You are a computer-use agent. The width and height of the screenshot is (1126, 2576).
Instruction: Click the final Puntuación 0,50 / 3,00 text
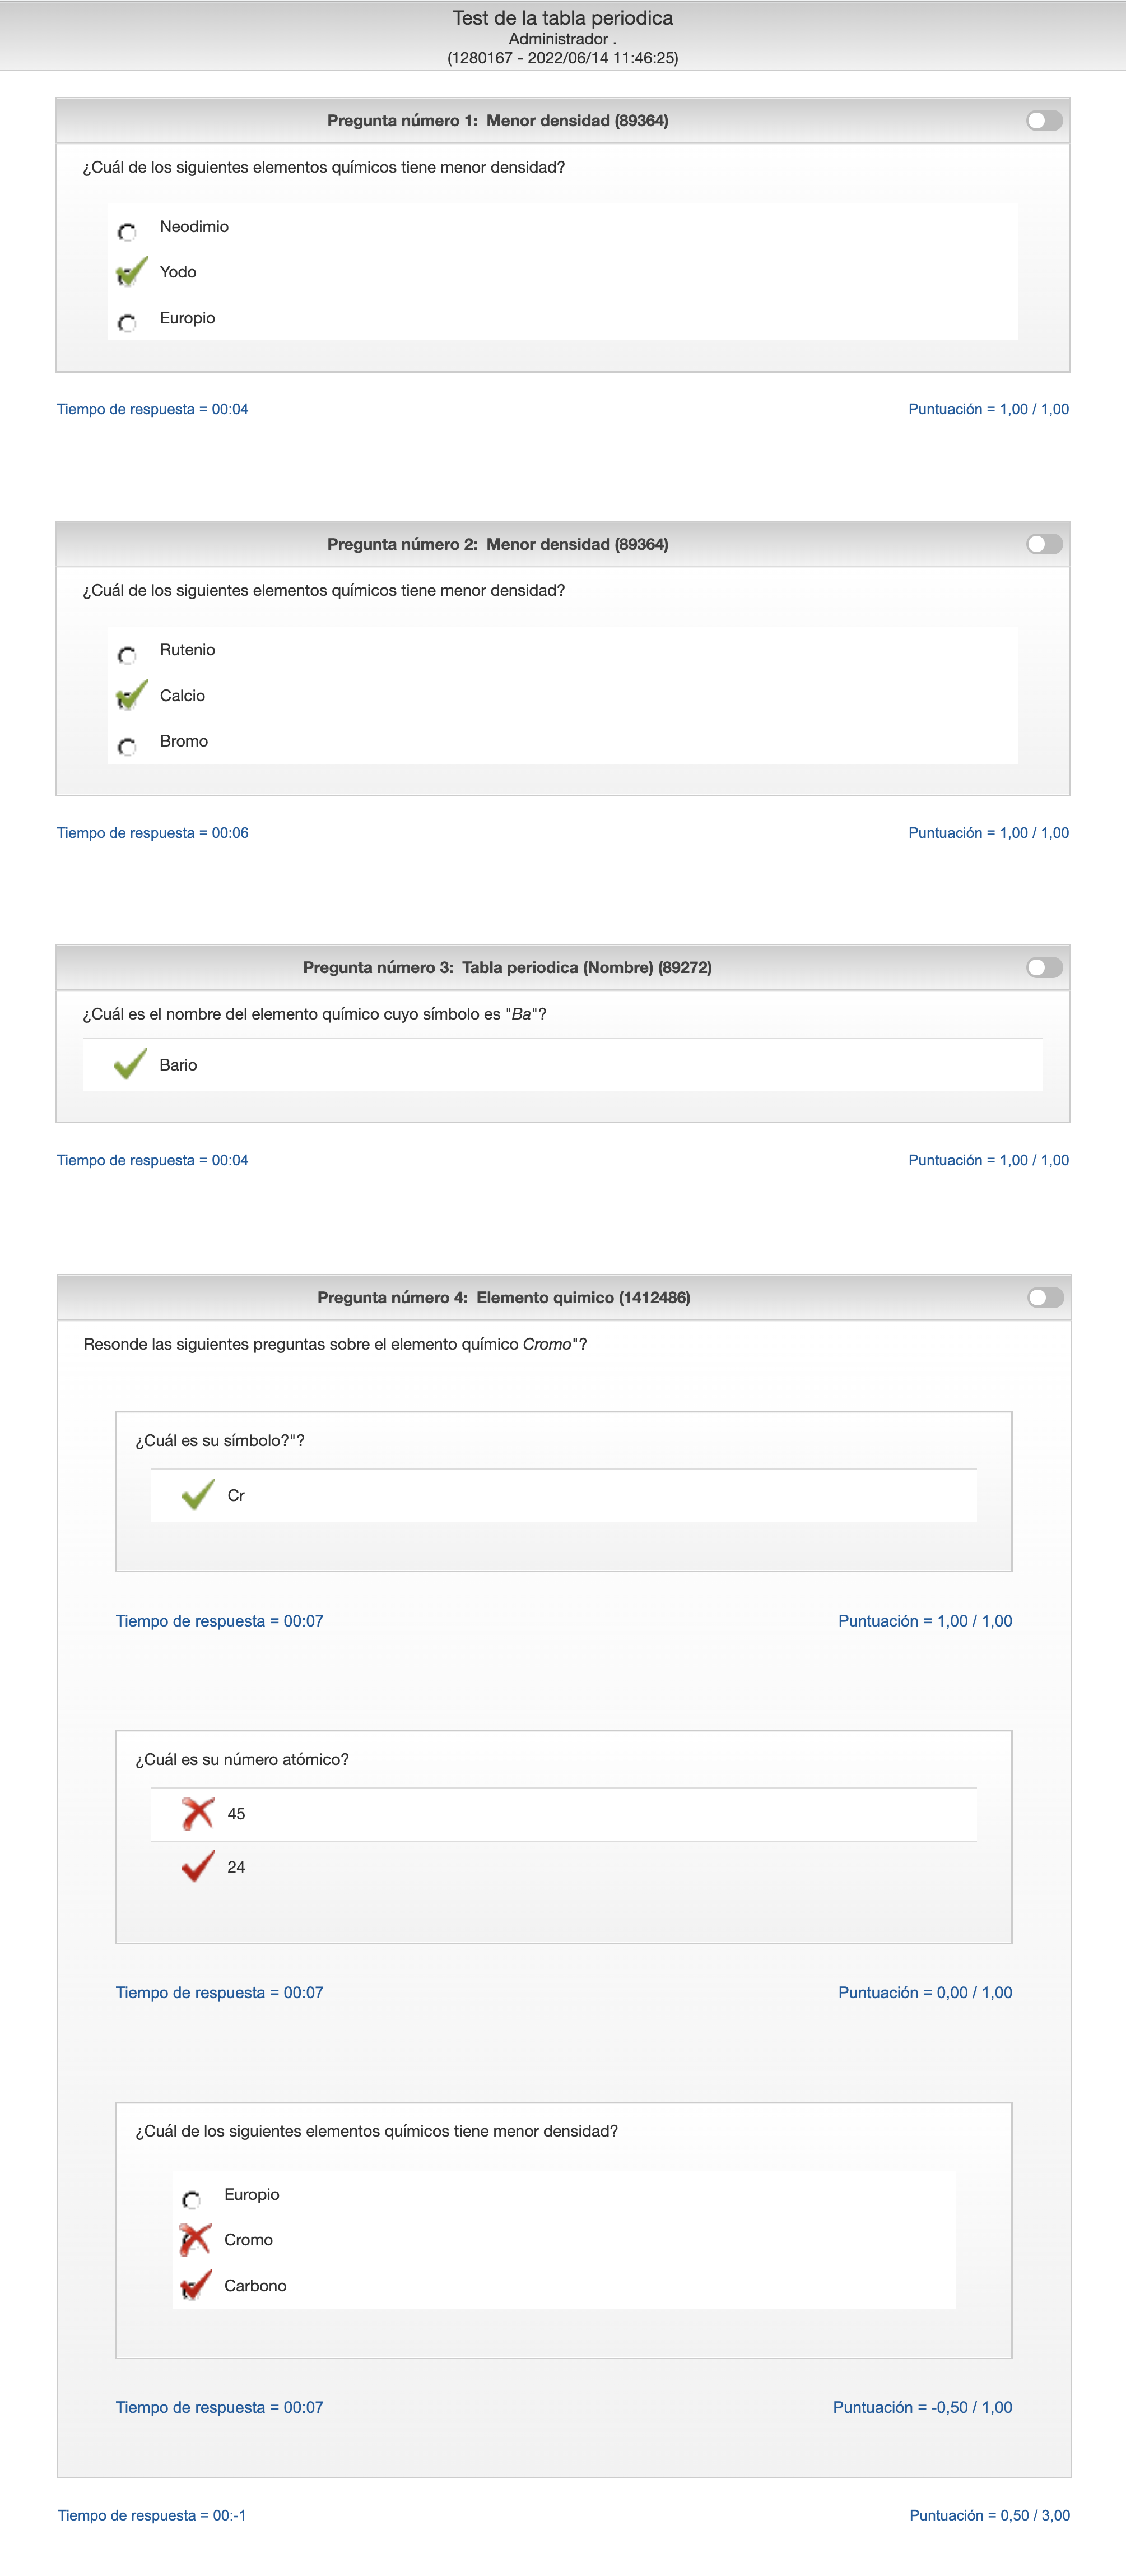coord(989,2515)
